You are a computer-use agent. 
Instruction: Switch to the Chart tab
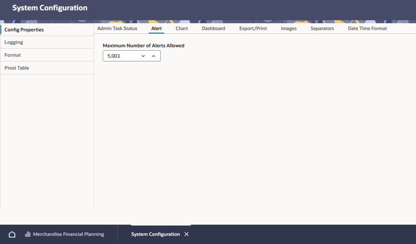pos(182,28)
